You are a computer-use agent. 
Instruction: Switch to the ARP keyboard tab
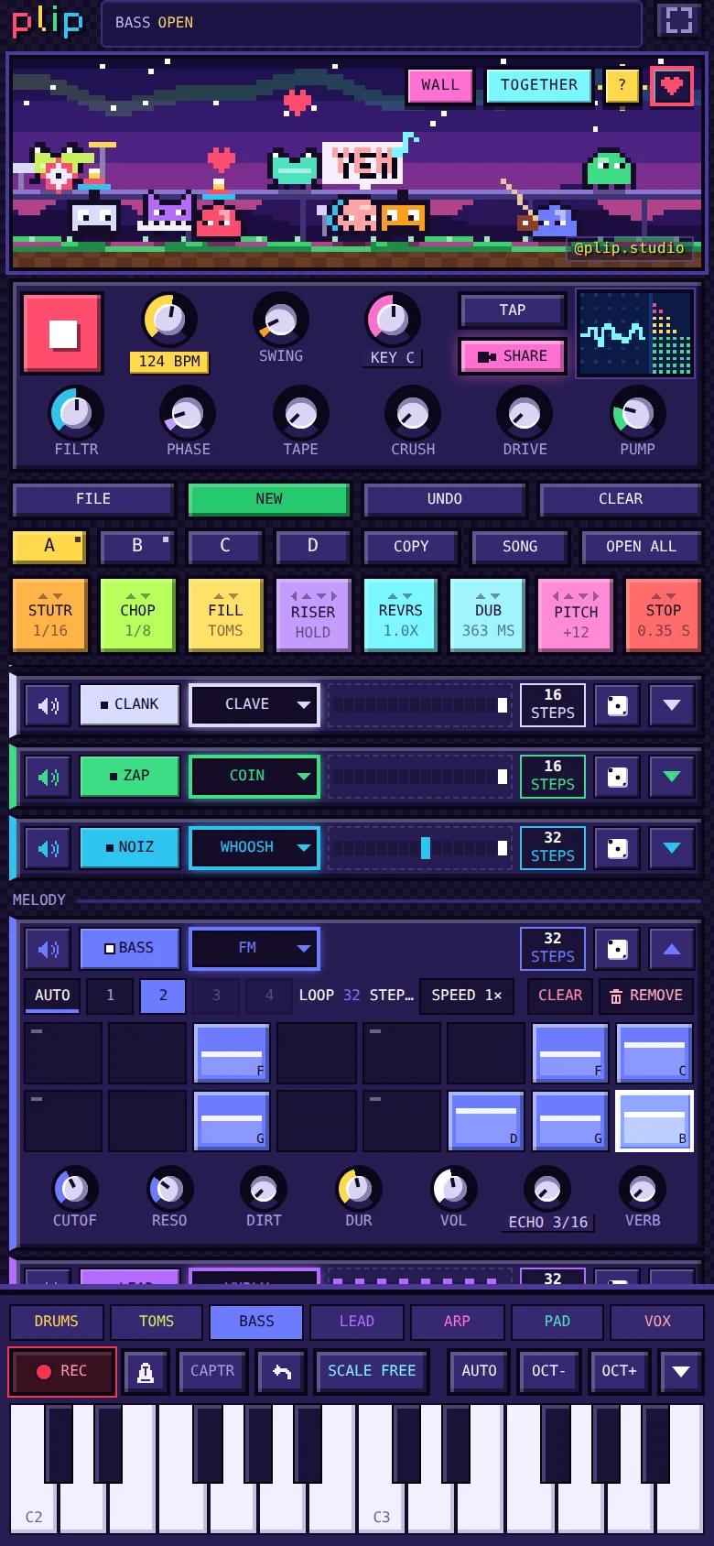click(x=457, y=1322)
